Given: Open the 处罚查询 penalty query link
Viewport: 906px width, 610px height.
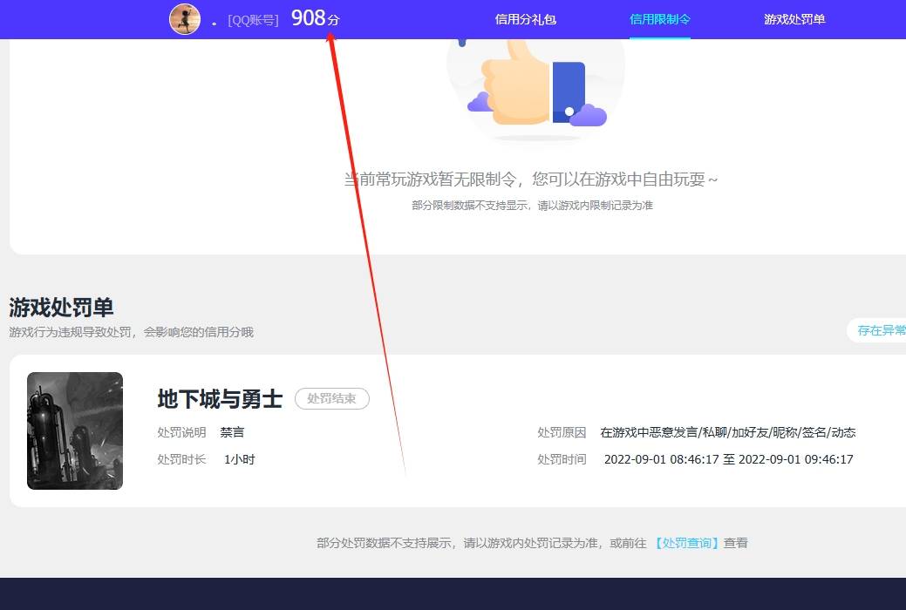Looking at the screenshot, I should [686, 542].
